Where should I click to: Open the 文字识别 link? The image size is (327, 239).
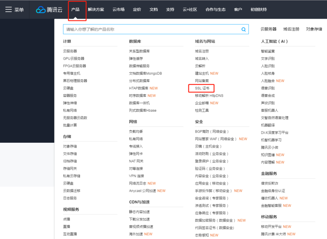pos(268,59)
